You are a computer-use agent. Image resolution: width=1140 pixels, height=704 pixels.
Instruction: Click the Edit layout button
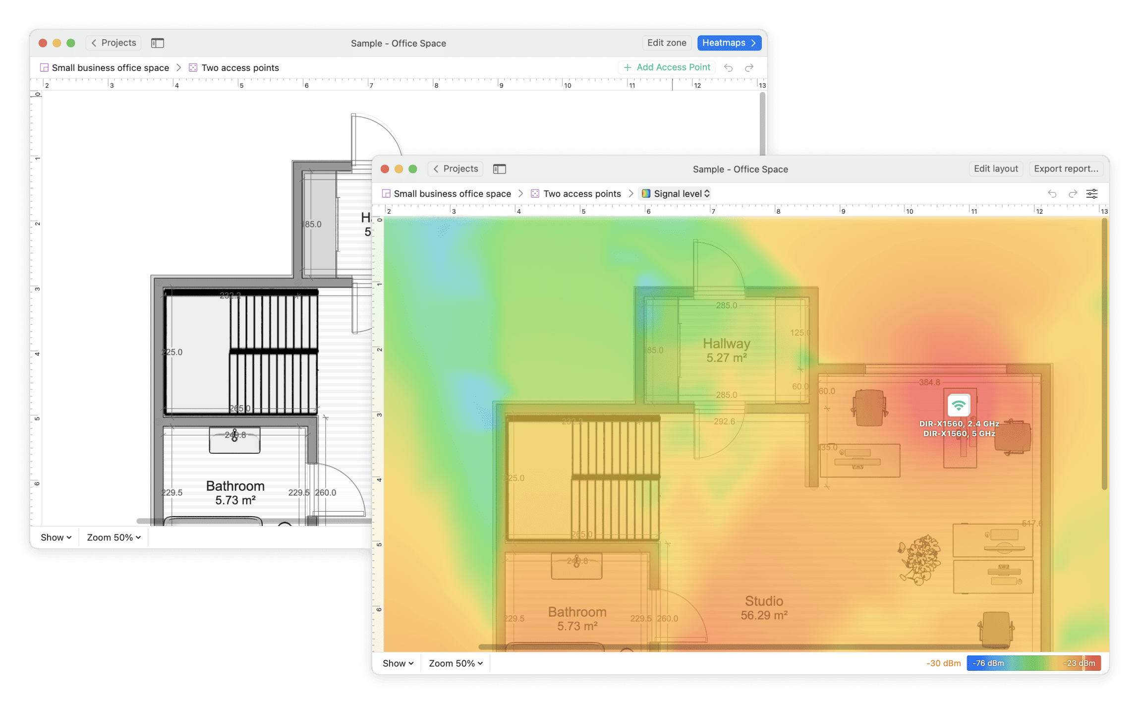pyautogui.click(x=995, y=169)
